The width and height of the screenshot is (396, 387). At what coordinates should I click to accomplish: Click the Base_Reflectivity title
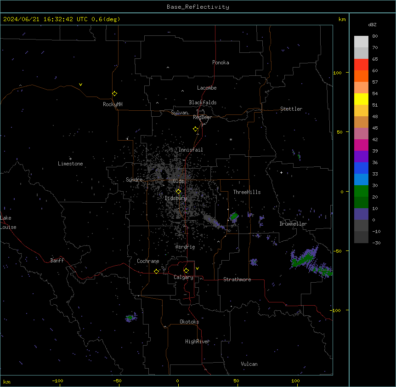tap(198, 7)
